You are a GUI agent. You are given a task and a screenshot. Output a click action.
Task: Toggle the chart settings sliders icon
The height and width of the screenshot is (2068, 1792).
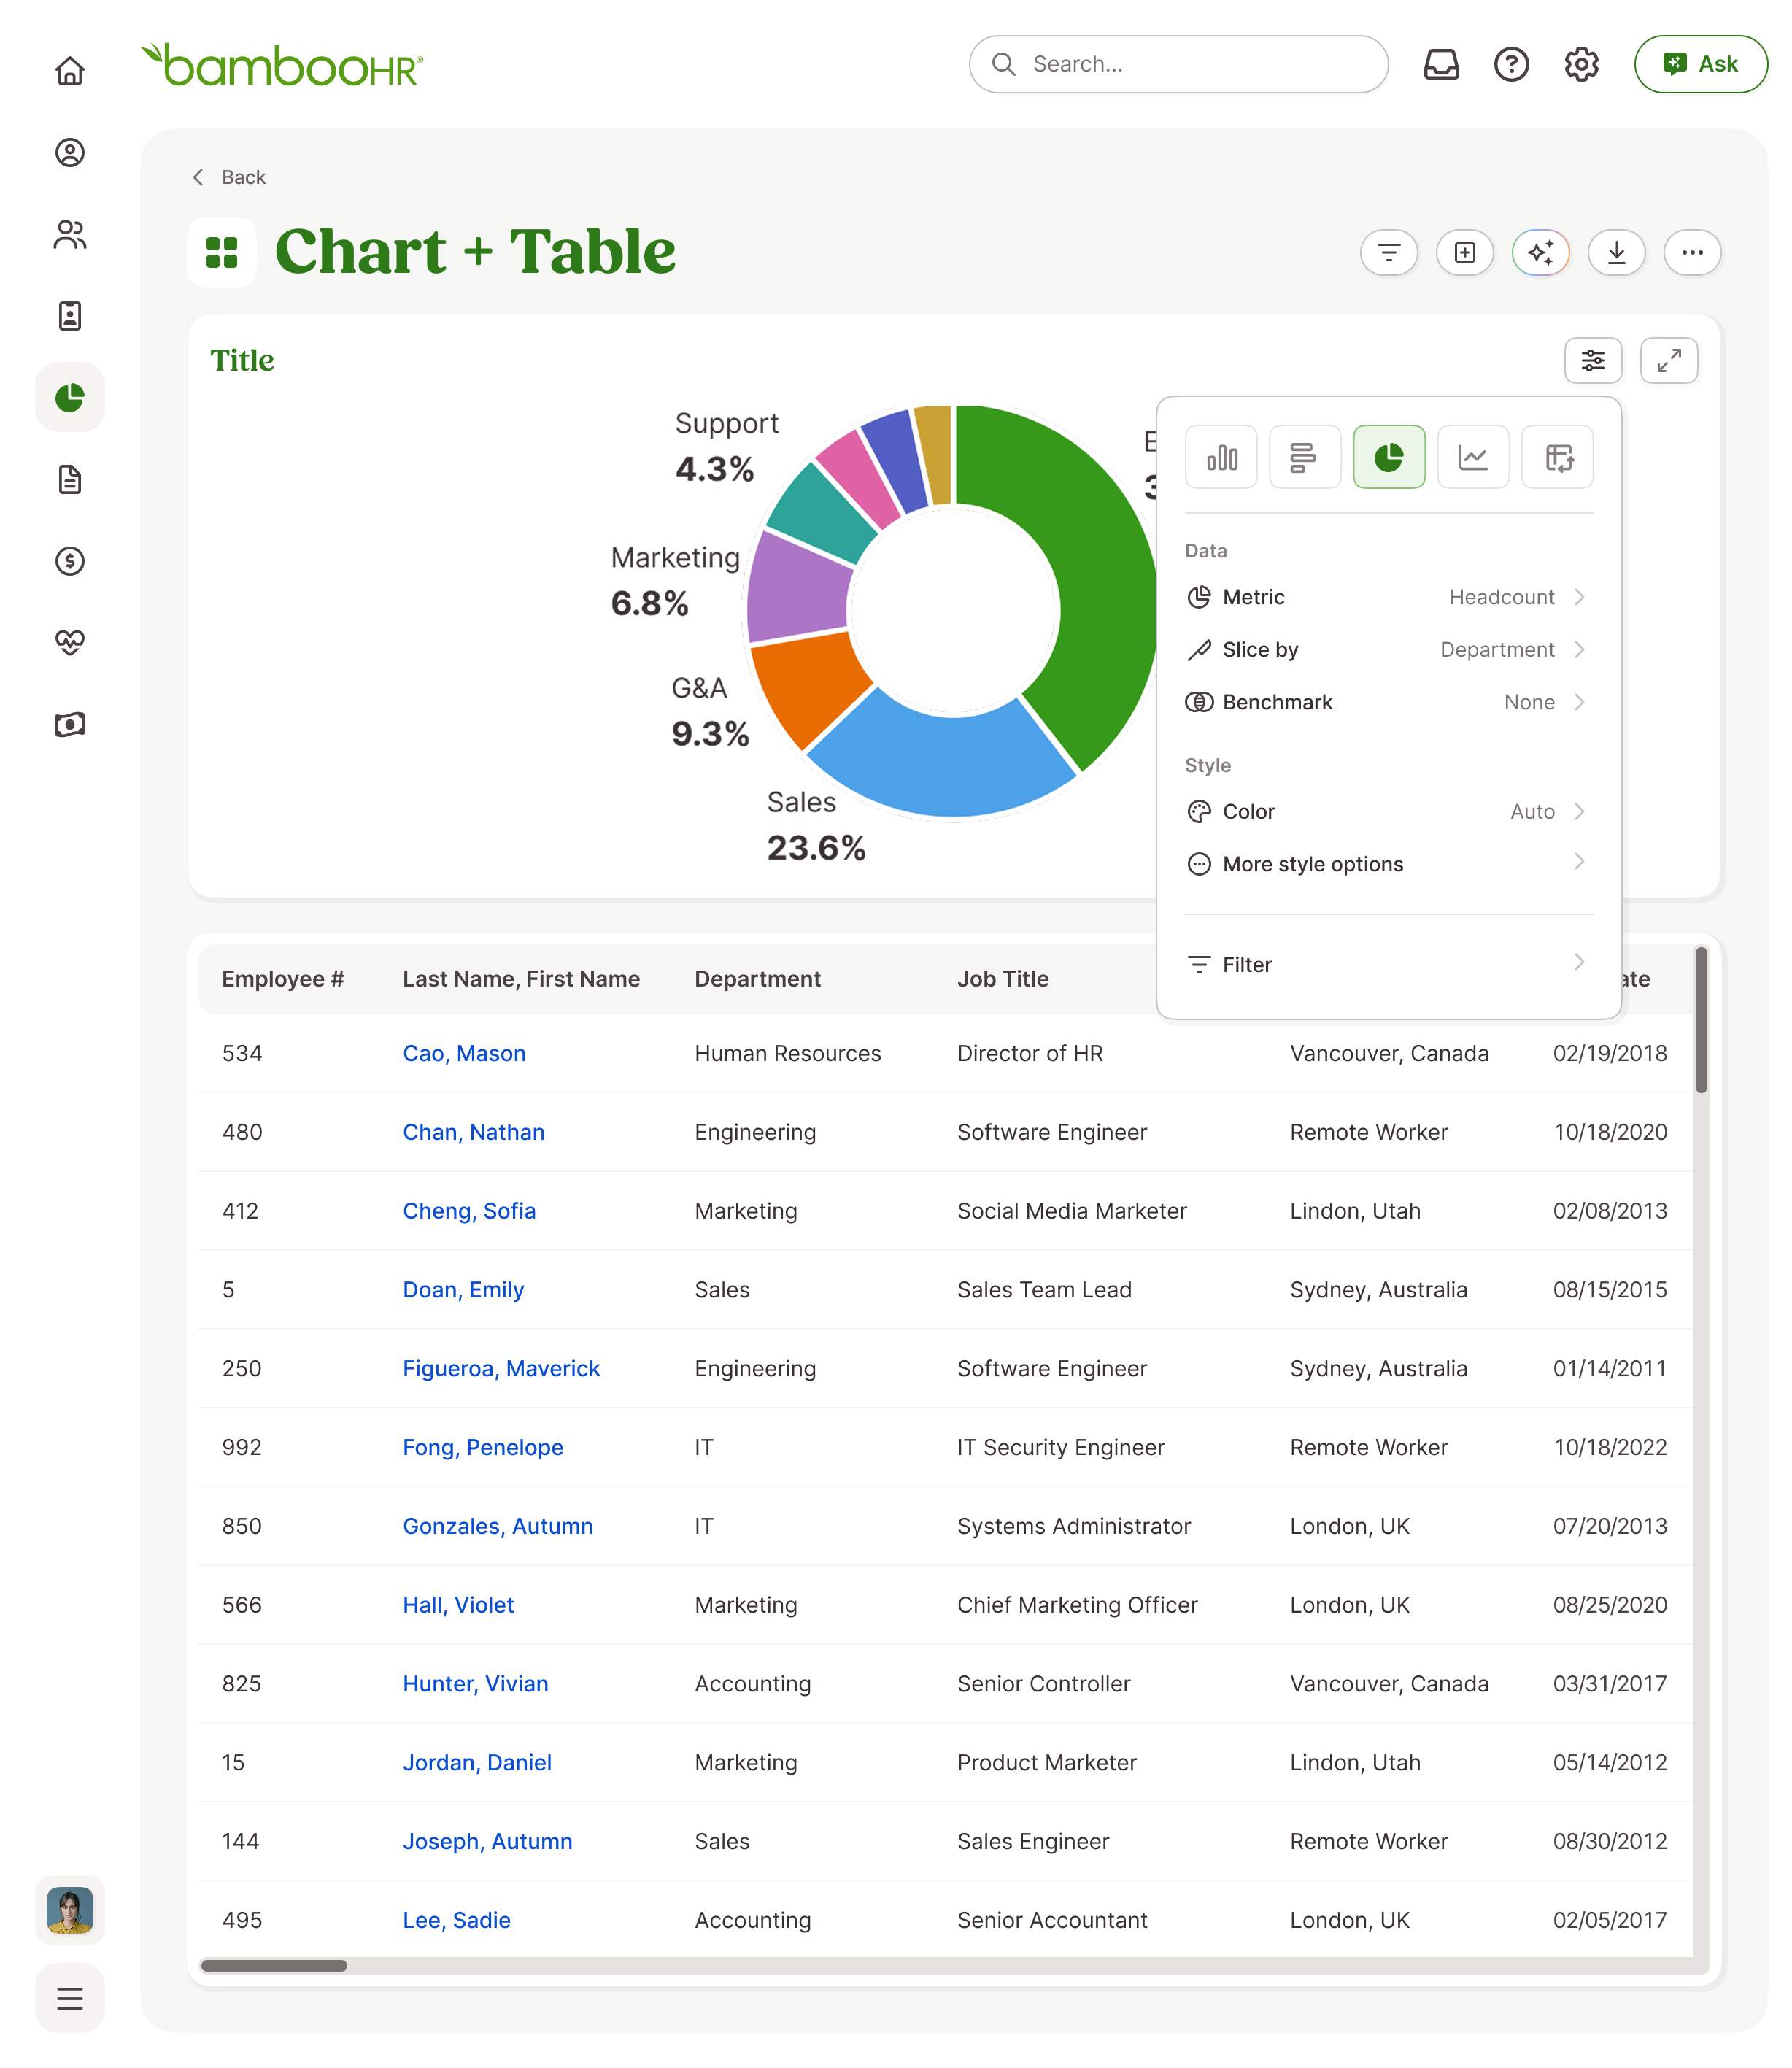click(x=1593, y=360)
